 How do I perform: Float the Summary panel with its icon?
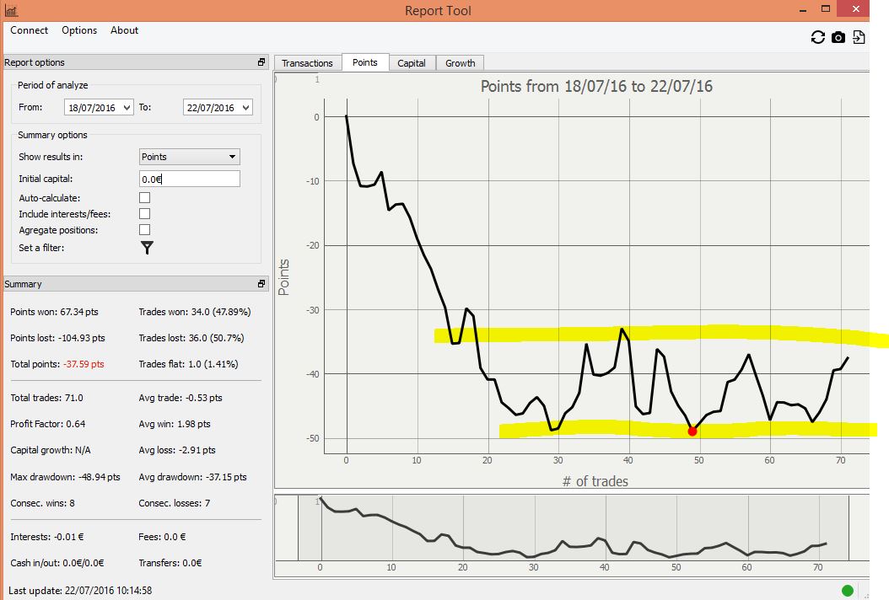[261, 284]
